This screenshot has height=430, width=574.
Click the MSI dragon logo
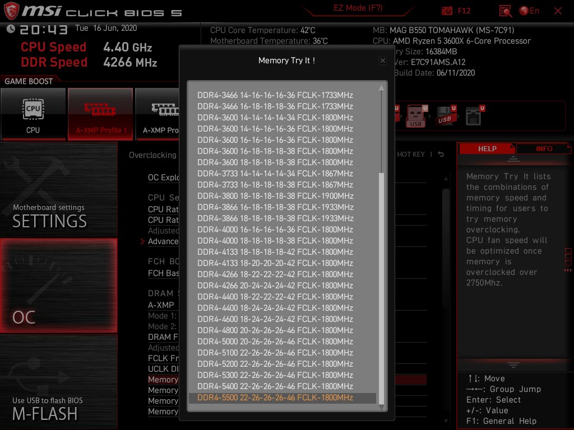point(11,11)
